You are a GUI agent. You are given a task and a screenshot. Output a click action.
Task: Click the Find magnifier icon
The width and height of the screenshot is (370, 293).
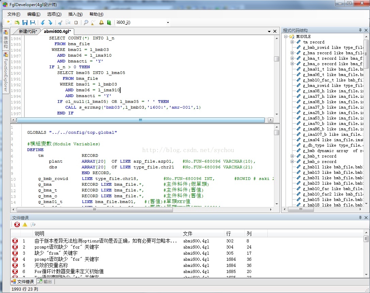coord(86,22)
